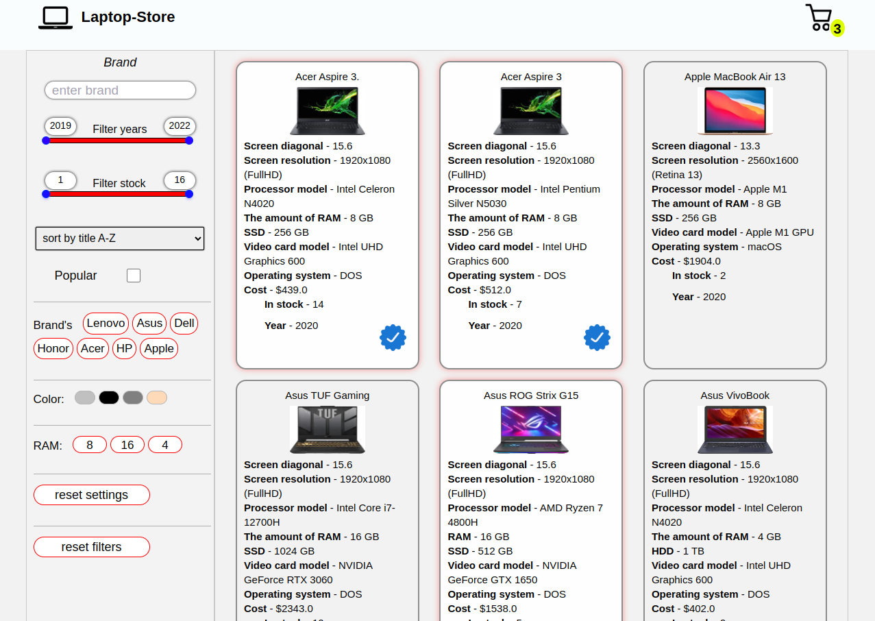Click the 2019 year filter value

click(60, 125)
